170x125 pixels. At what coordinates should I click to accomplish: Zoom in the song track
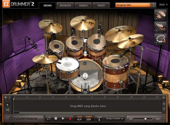coord(164,104)
